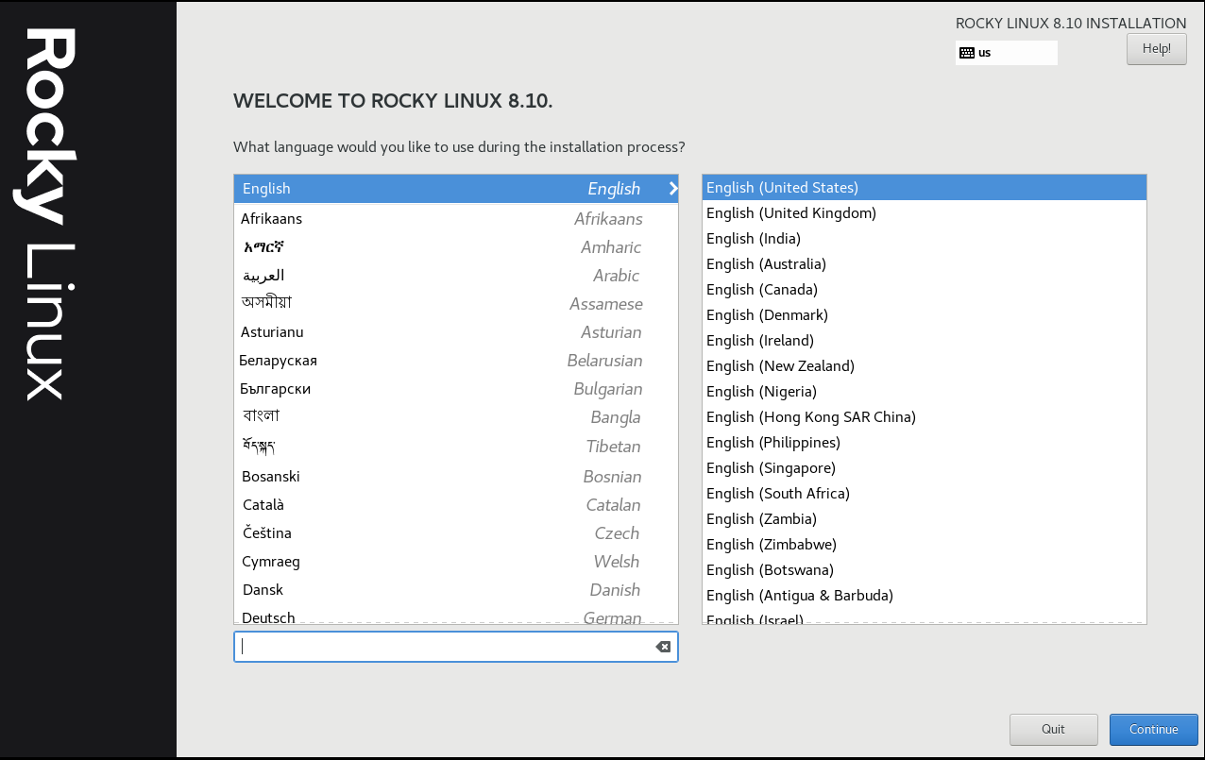Select Deutsch (German)
Screen dimensions: 1205x760
[456, 616]
